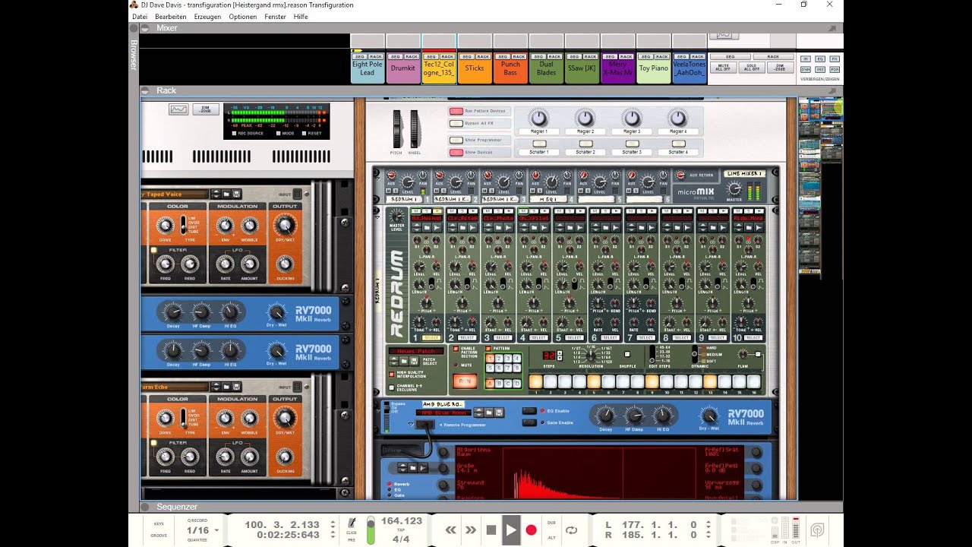
Task: Select the STicks mixer channel
Action: (x=475, y=68)
